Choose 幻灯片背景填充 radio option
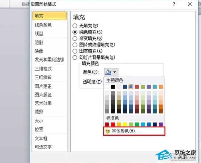 point(75,57)
